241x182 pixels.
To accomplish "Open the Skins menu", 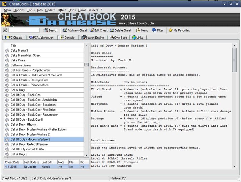I will point(72,10).
